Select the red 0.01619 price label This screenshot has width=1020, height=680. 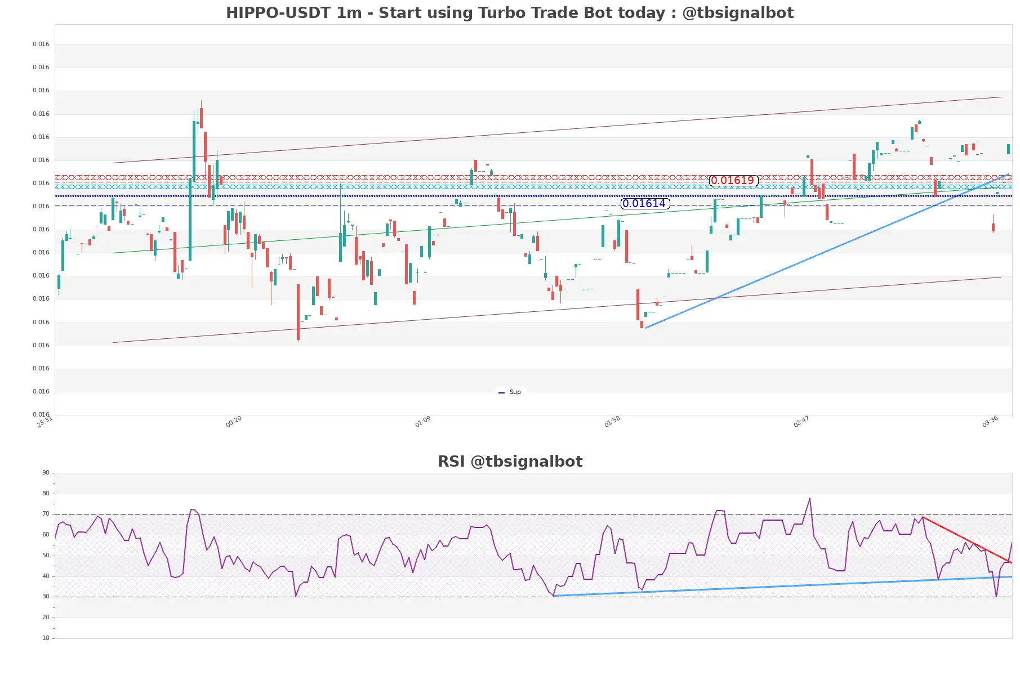pos(733,181)
